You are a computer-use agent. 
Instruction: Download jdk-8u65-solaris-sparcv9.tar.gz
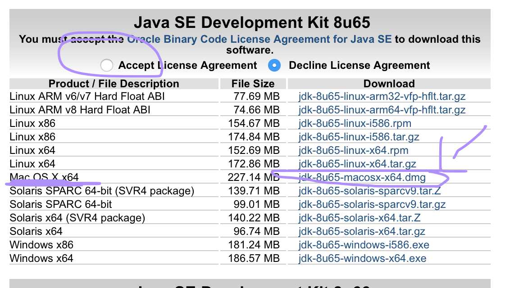[372, 205]
